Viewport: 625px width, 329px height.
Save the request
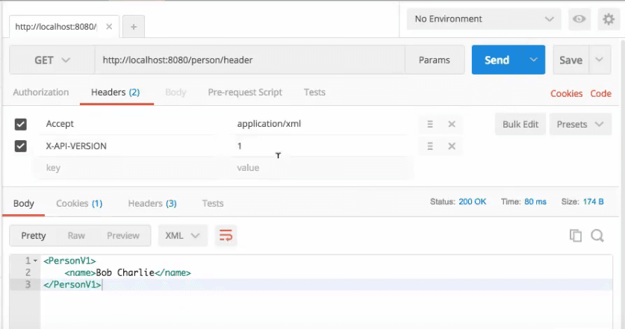tap(570, 60)
